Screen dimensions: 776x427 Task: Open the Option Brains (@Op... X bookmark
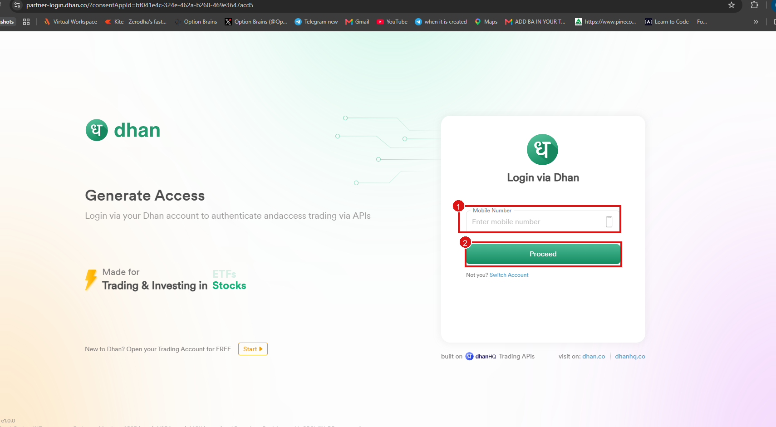coord(256,22)
